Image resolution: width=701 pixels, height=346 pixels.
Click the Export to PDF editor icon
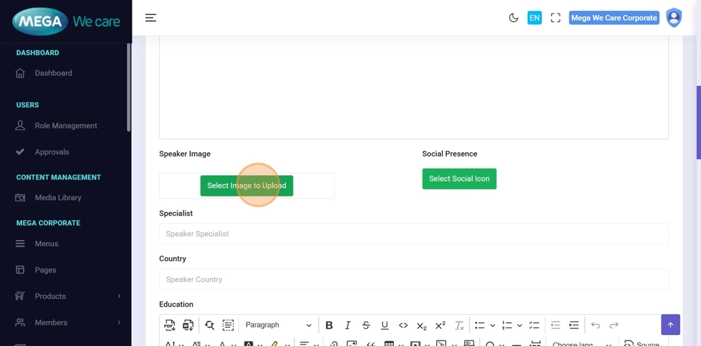pos(170,326)
